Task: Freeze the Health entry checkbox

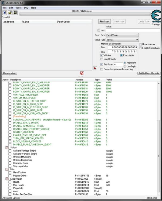Action: click(x=10, y=182)
